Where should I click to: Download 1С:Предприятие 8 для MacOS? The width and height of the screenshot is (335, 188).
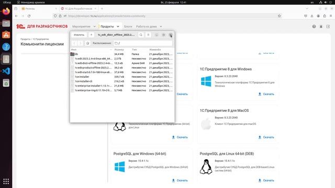click(266, 137)
